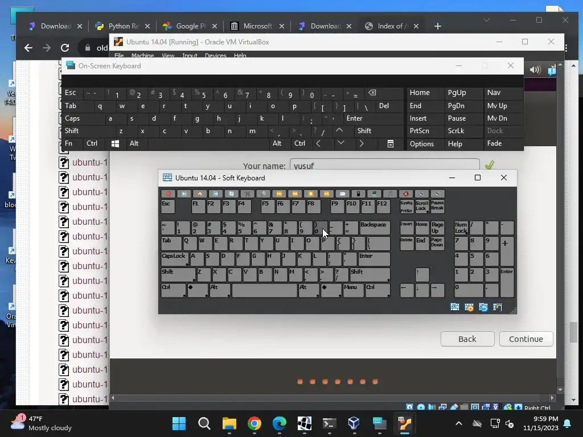583x437 pixels.
Task: Click the Your name input field
Action: [x=384, y=164]
